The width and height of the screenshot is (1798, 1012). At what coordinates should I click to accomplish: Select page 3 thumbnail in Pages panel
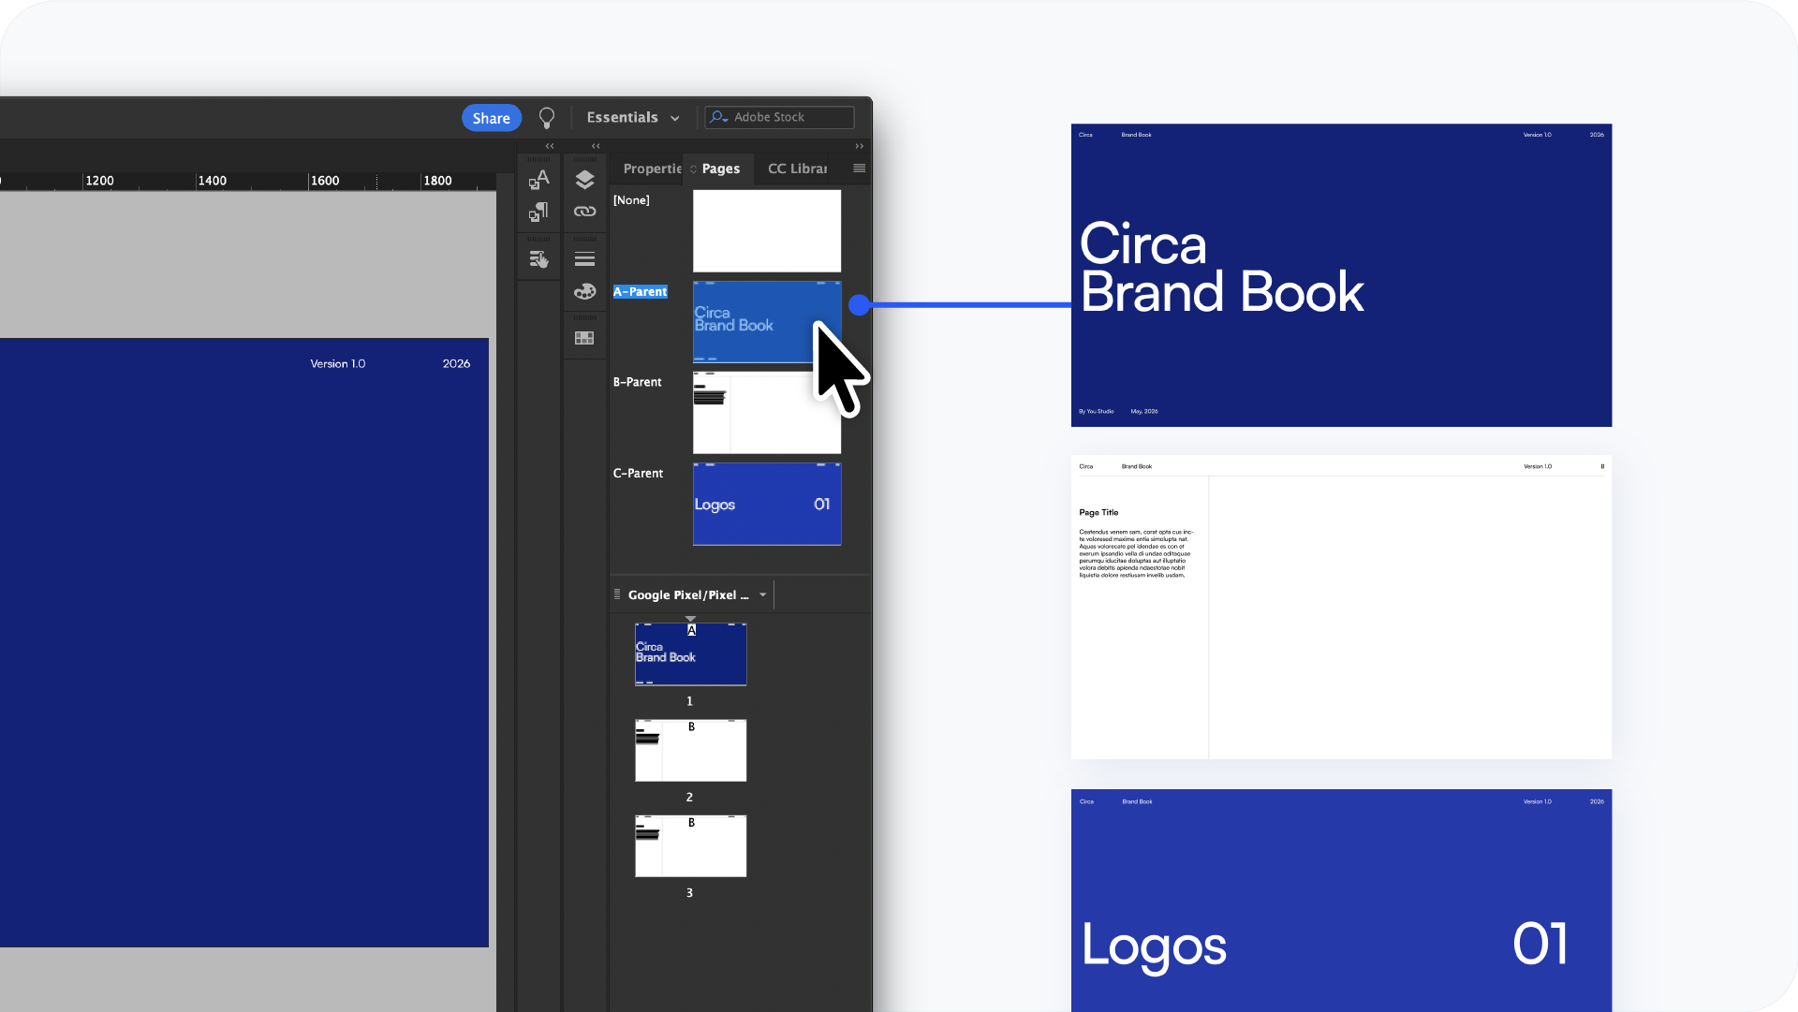pyautogui.click(x=691, y=846)
